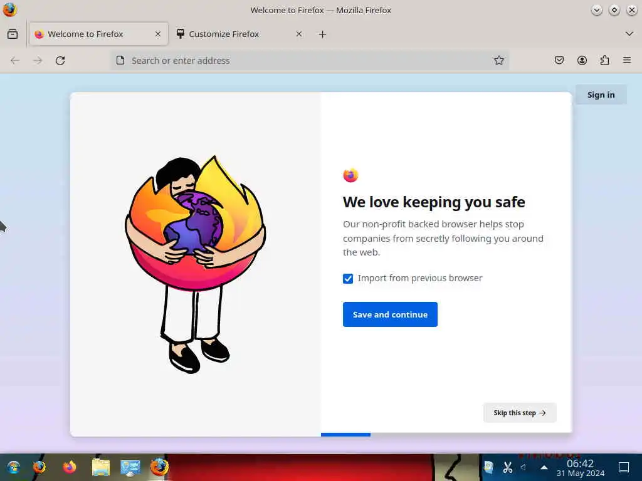642x481 pixels.
Task: Open the Extensions puzzle icon
Action: 604,61
